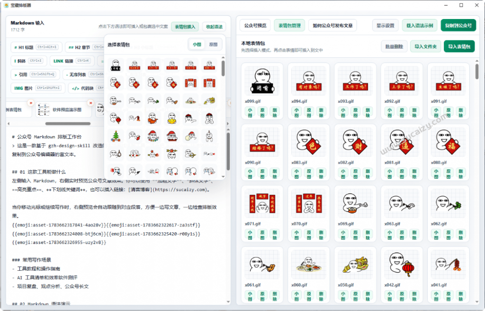Pick the gold ingot emoji in 选择表情包 popup
The image size is (485, 311).
(171, 119)
